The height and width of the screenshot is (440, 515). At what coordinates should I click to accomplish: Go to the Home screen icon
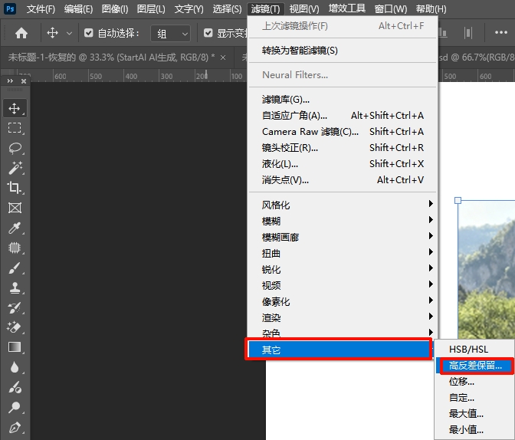(21, 33)
